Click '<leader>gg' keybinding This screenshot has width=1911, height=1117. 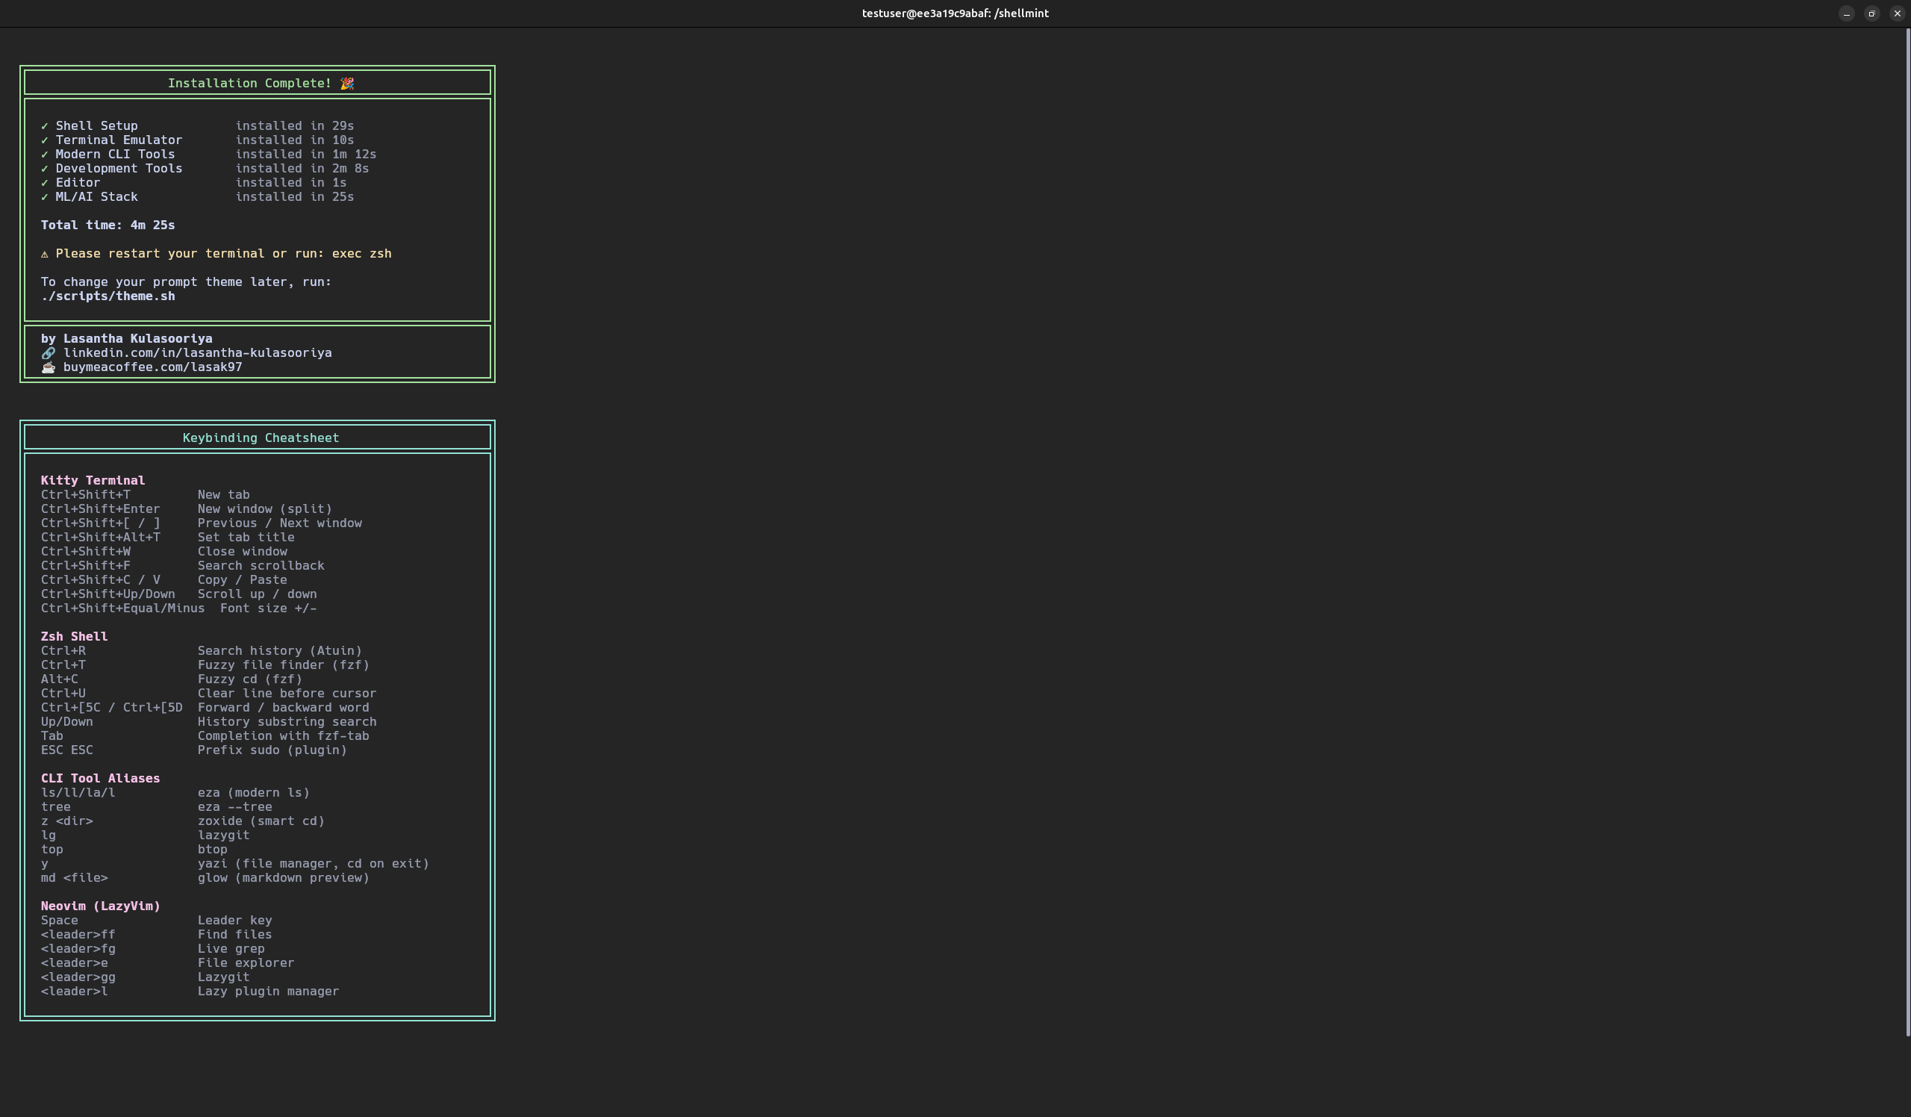(78, 977)
